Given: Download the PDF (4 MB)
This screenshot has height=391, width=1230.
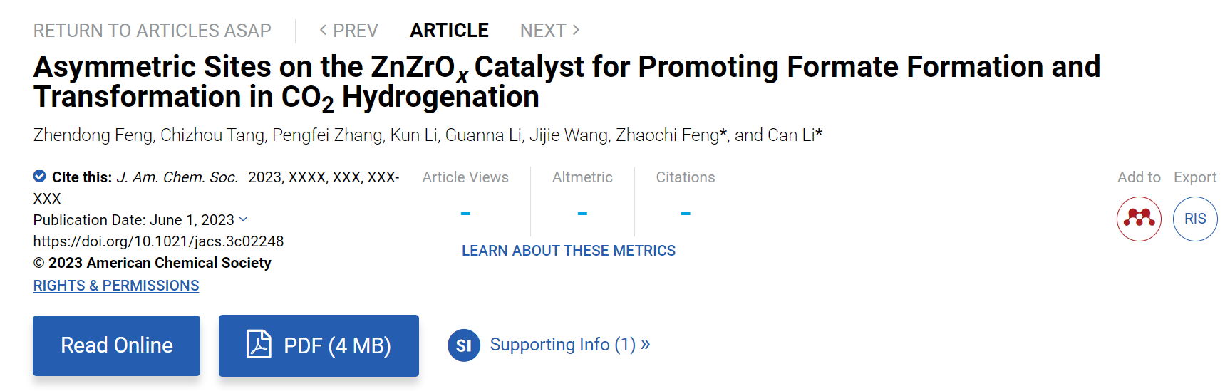Looking at the screenshot, I should (x=319, y=345).
